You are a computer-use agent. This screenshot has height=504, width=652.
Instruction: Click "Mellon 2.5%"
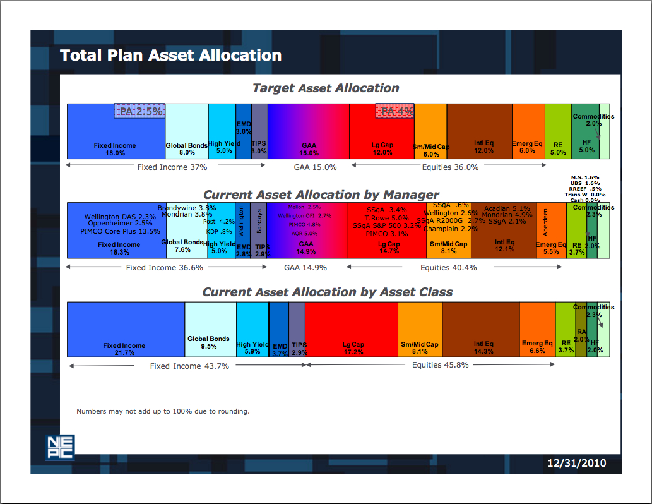point(304,207)
